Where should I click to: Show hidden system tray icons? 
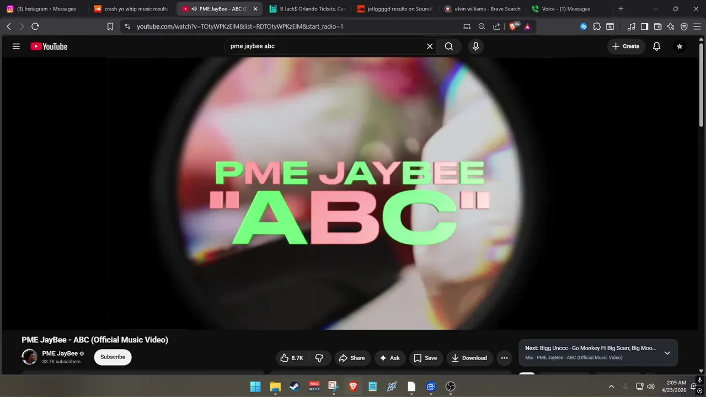pyautogui.click(x=611, y=387)
